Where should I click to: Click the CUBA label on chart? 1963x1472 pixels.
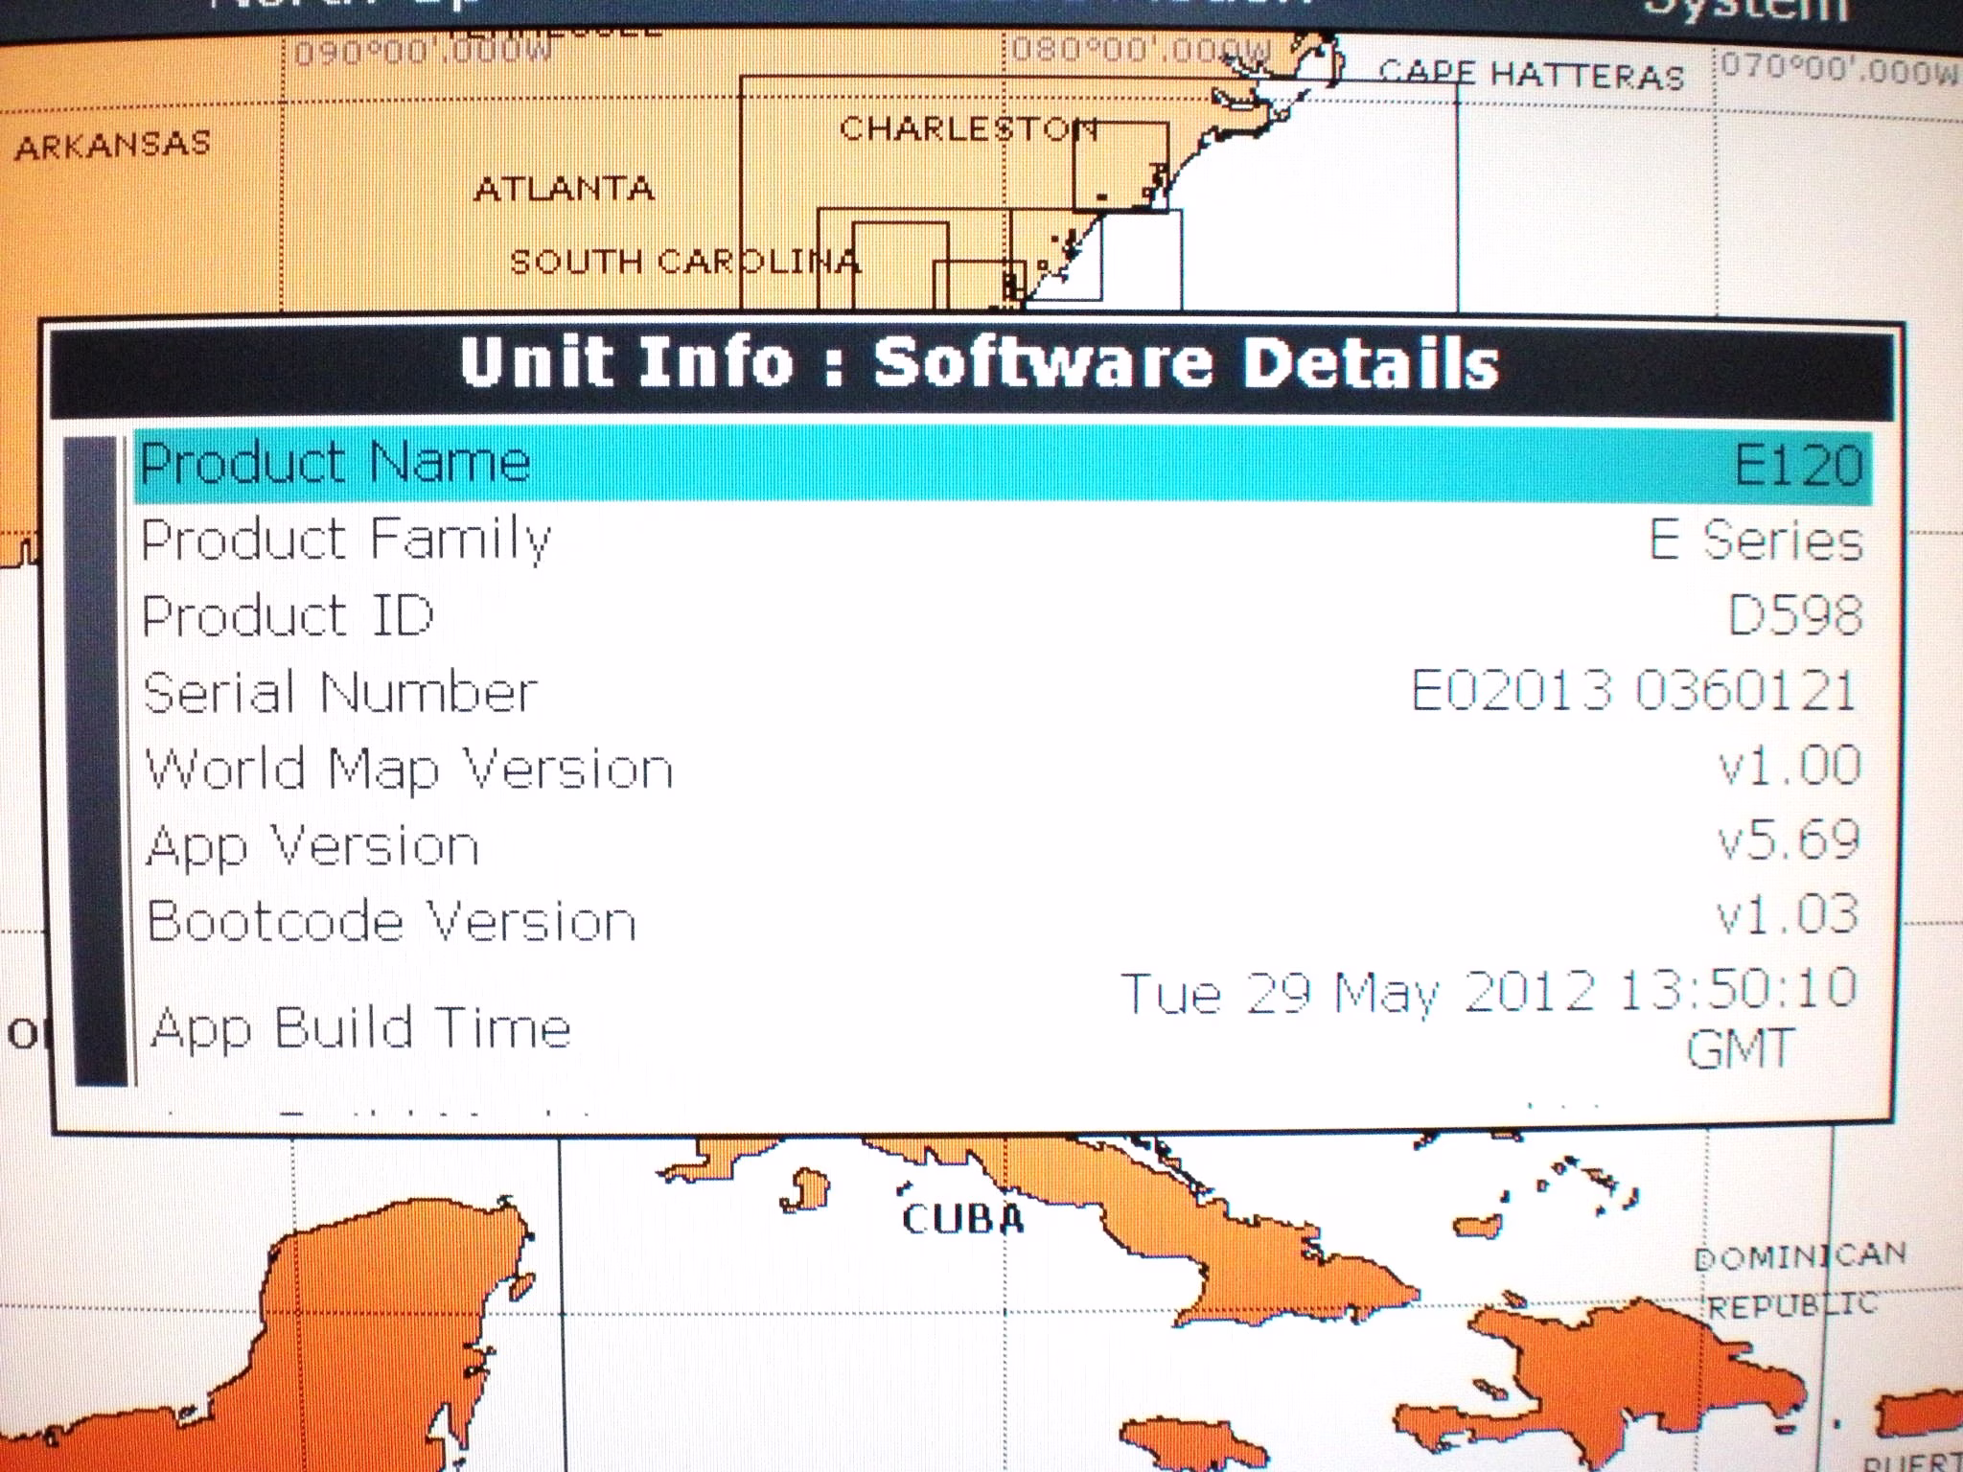coord(963,1220)
